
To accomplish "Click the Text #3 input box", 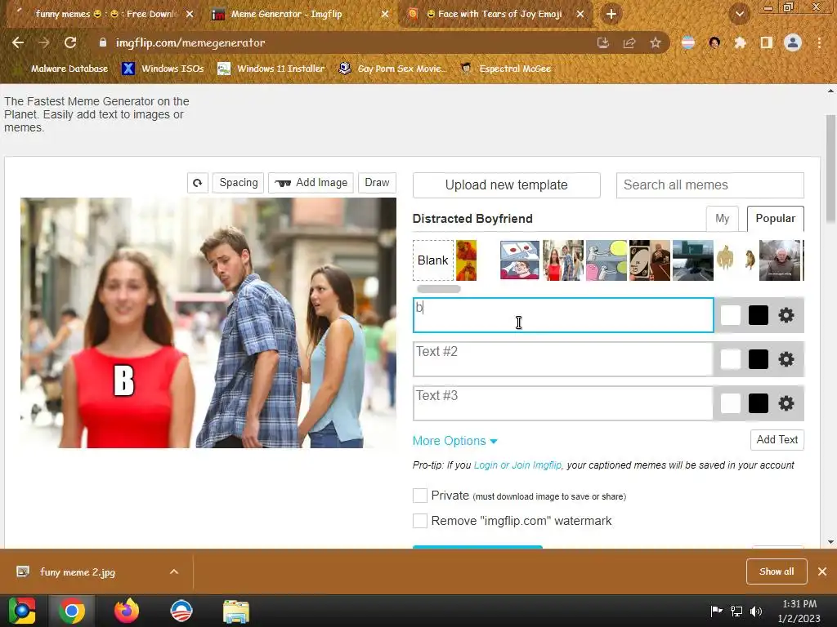I will (x=563, y=403).
